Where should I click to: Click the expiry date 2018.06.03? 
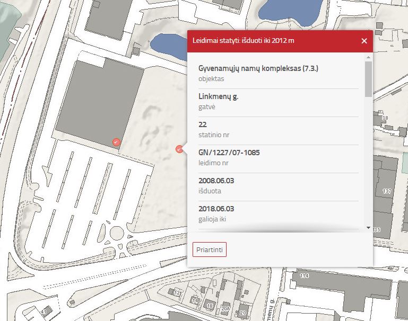click(x=216, y=209)
